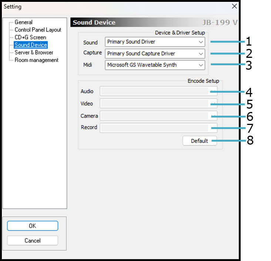Click the Sound Device header banner
The height and width of the screenshot is (261, 271).
tap(94, 23)
